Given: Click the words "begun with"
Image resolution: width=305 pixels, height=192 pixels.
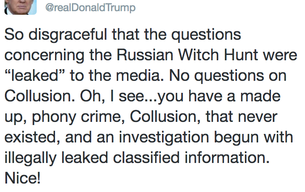Looking at the screenshot, I should (x=254, y=138).
